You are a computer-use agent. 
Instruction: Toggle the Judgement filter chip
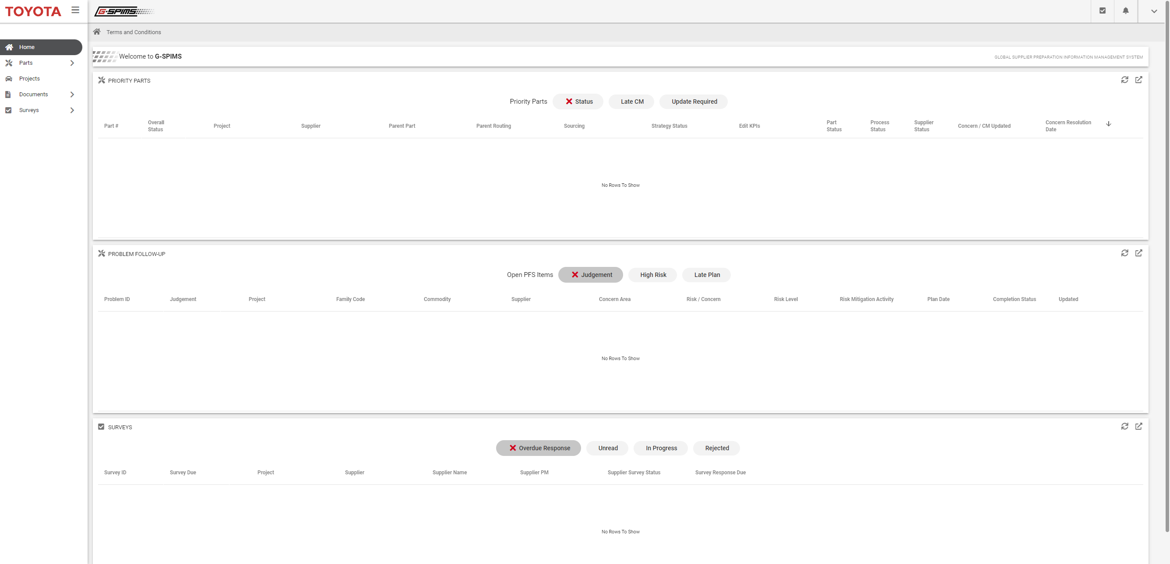click(590, 275)
